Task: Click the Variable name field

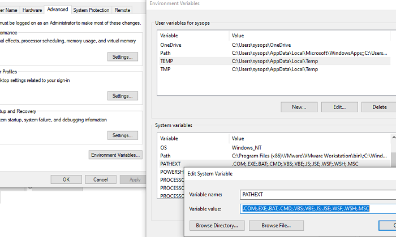Action: tap(318, 195)
